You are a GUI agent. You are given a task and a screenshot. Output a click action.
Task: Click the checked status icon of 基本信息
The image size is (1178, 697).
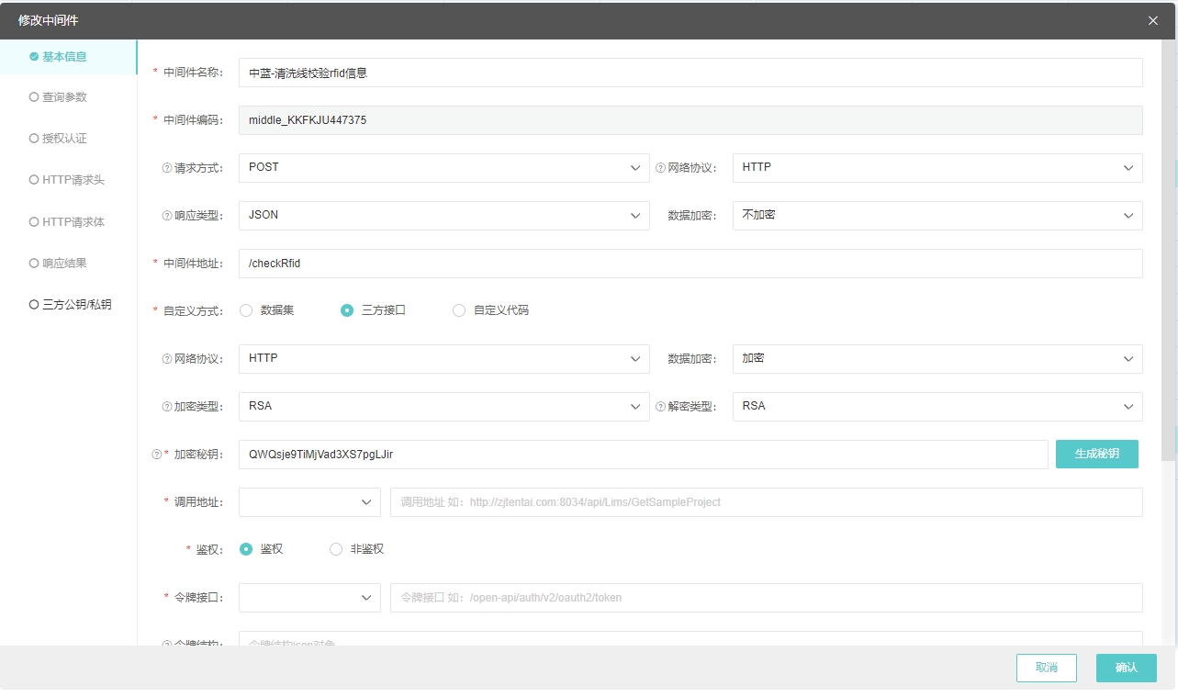[34, 56]
